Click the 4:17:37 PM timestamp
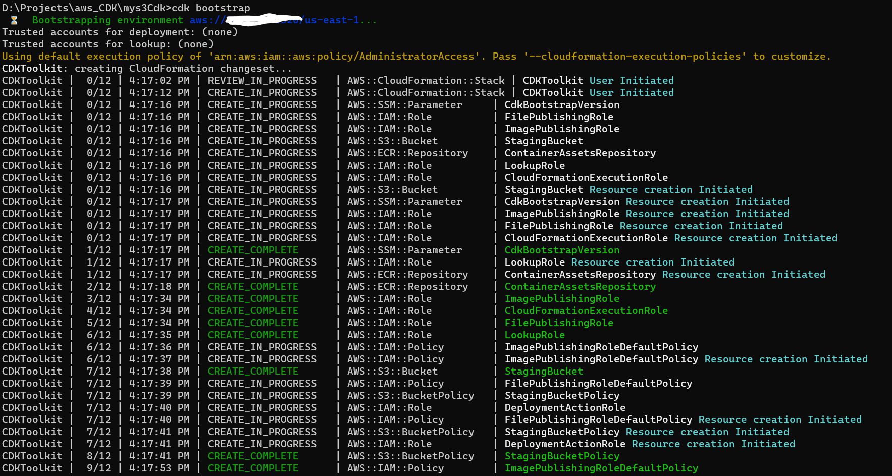The height and width of the screenshot is (476, 892). click(x=159, y=359)
